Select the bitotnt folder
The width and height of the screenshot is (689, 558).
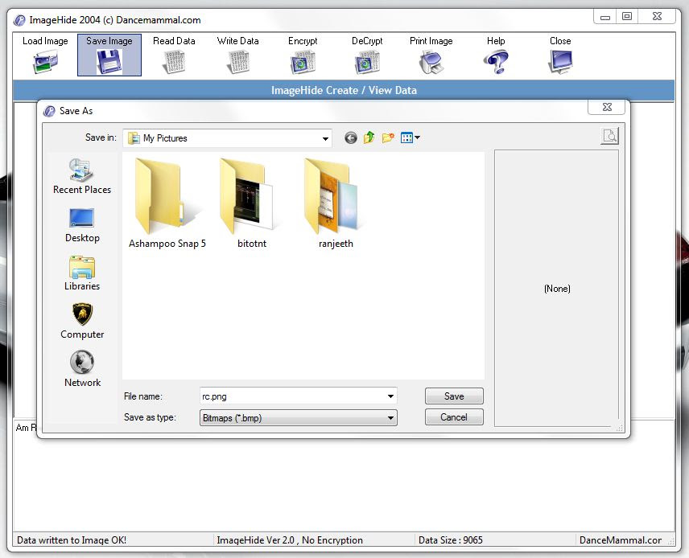[252, 203]
